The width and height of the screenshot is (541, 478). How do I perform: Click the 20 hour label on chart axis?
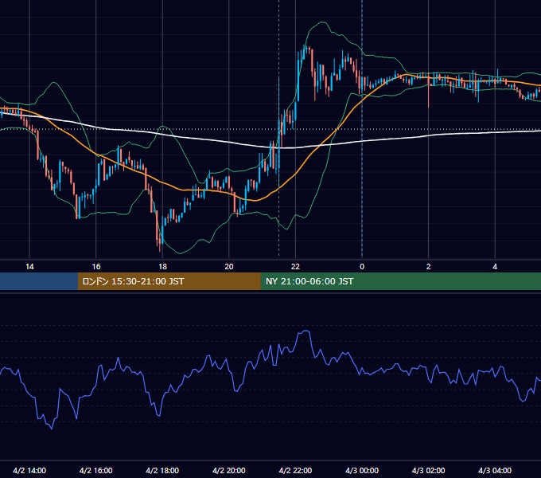point(229,267)
